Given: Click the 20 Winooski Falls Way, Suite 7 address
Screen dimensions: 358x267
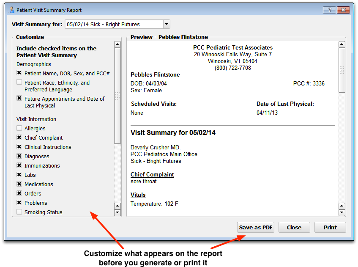Looking at the screenshot, I should [233, 54].
